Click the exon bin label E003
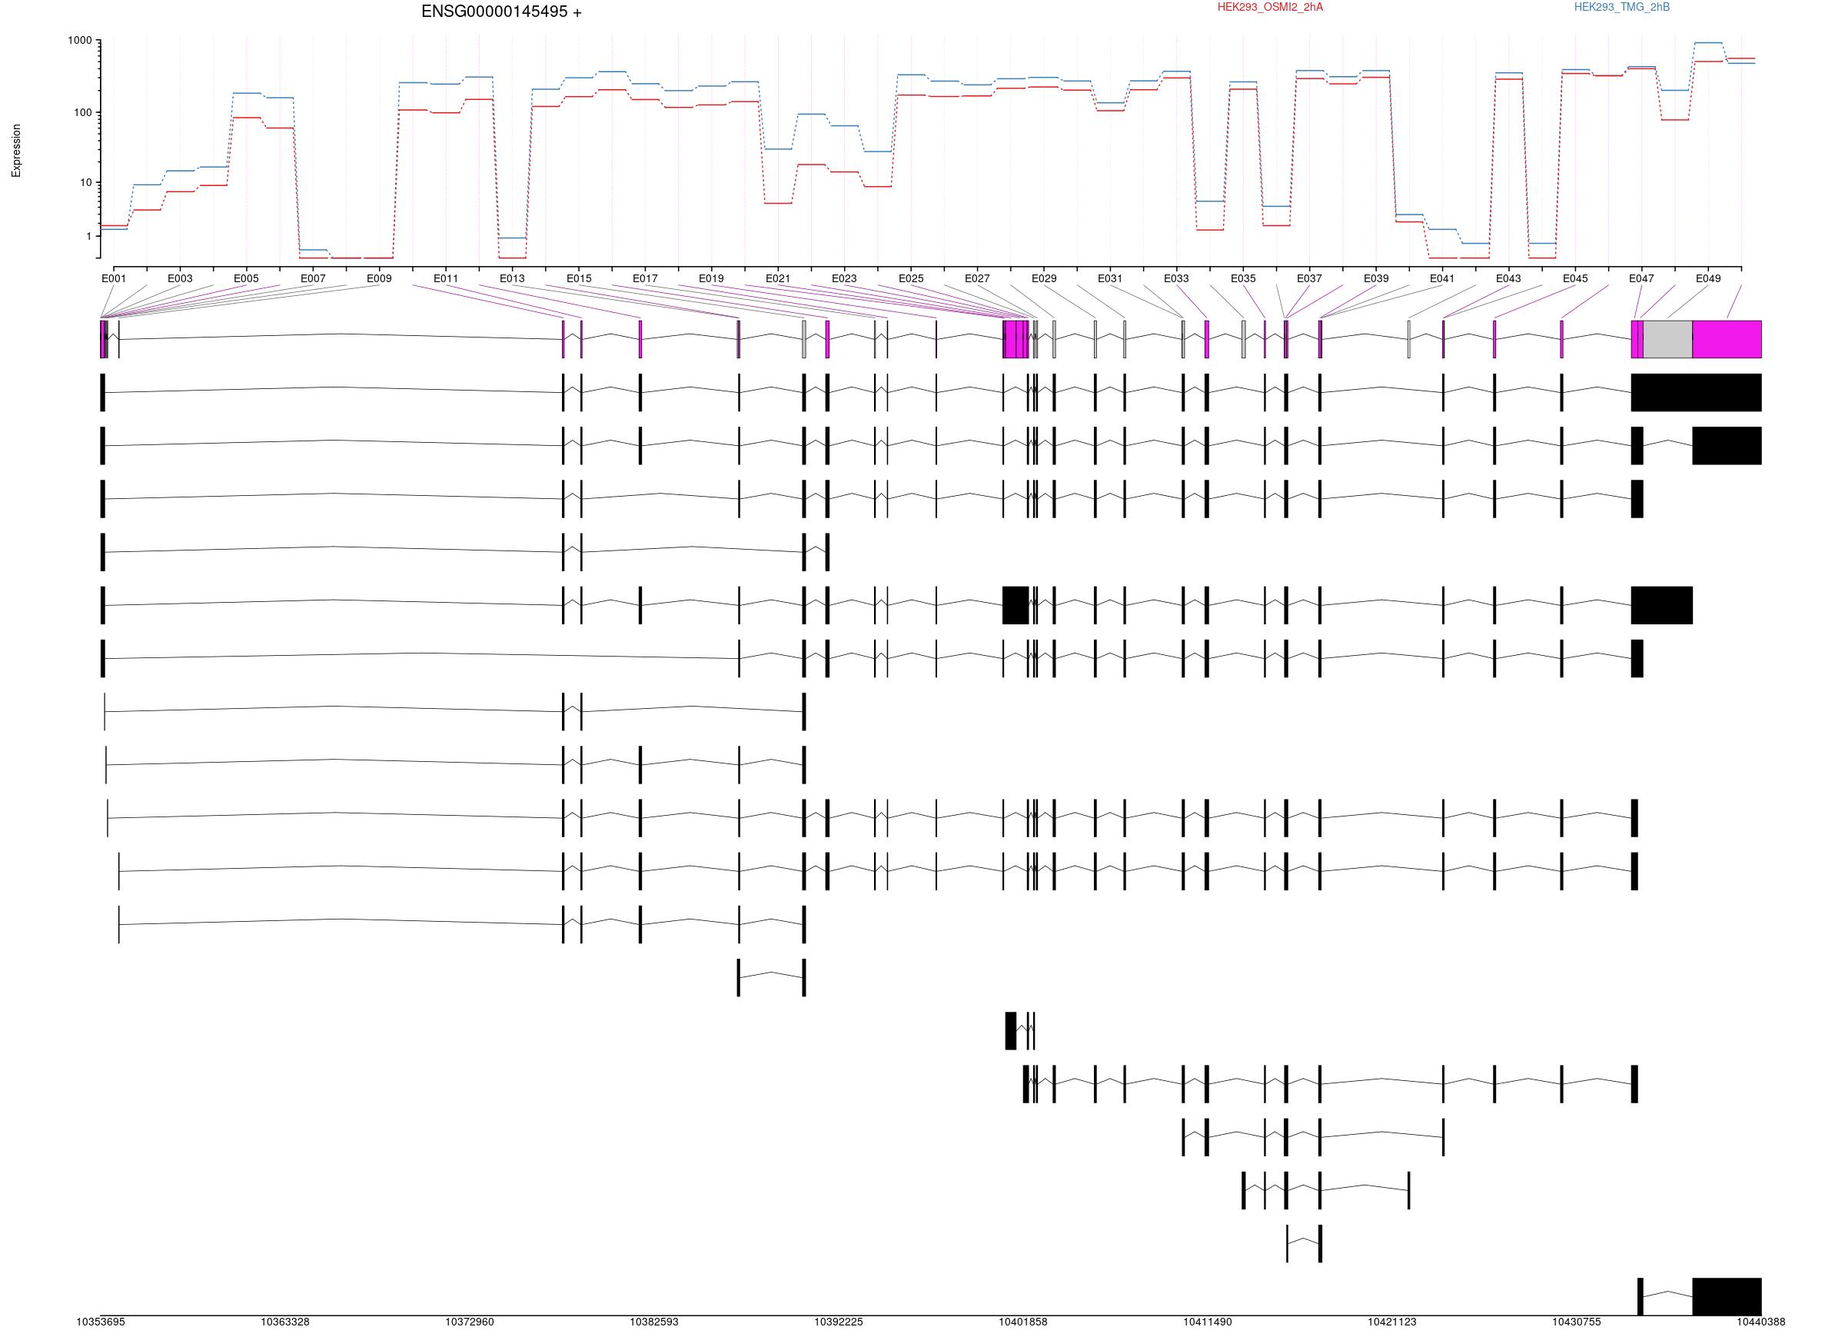The image size is (1845, 1337). [180, 278]
